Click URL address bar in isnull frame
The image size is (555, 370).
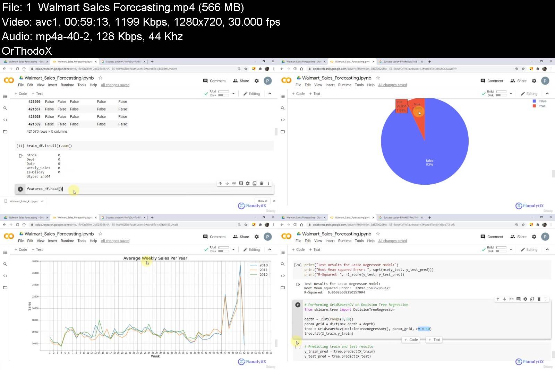pos(134,69)
